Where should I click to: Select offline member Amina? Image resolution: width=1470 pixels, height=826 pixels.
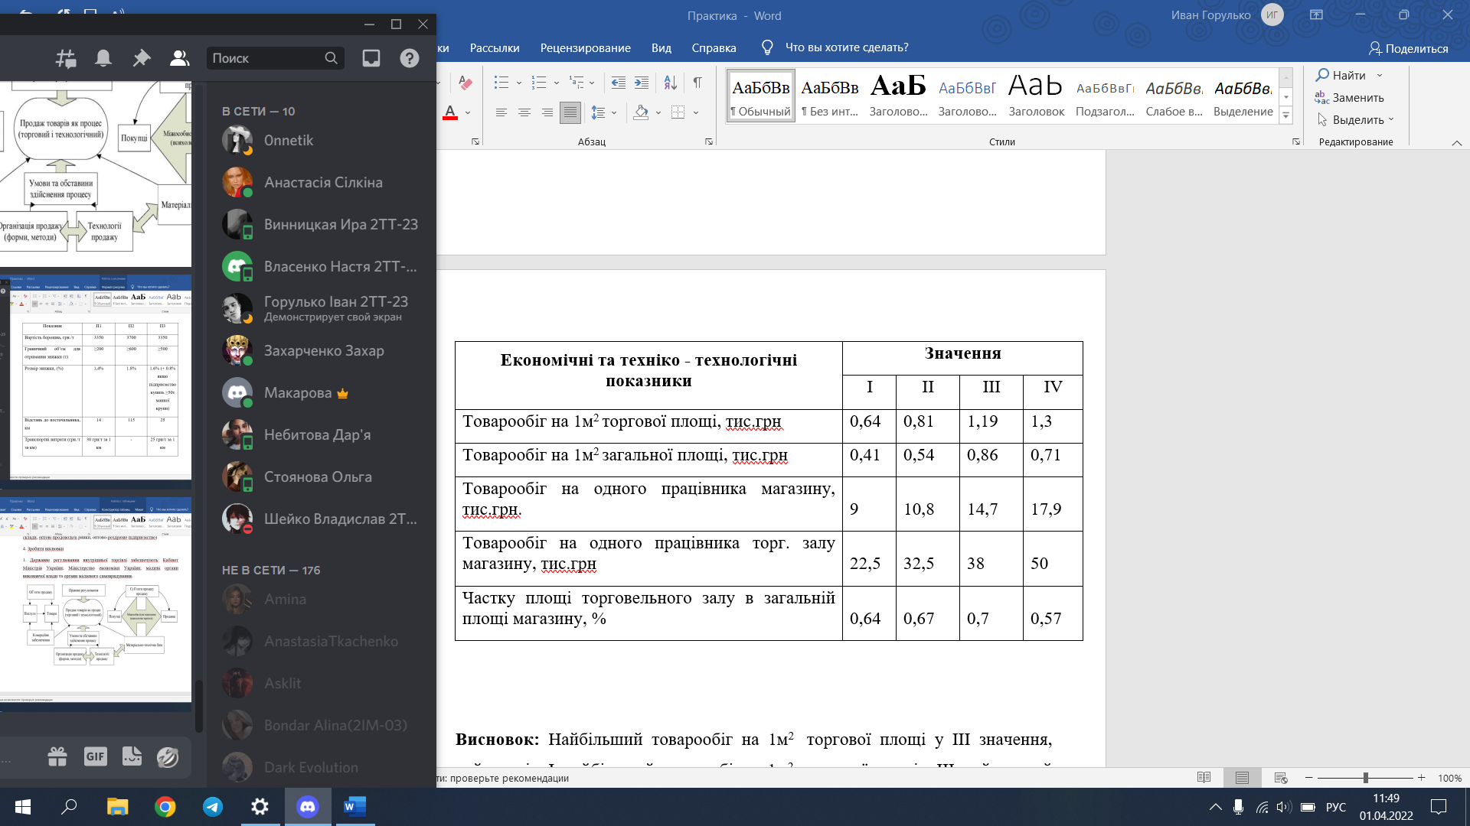click(x=320, y=600)
